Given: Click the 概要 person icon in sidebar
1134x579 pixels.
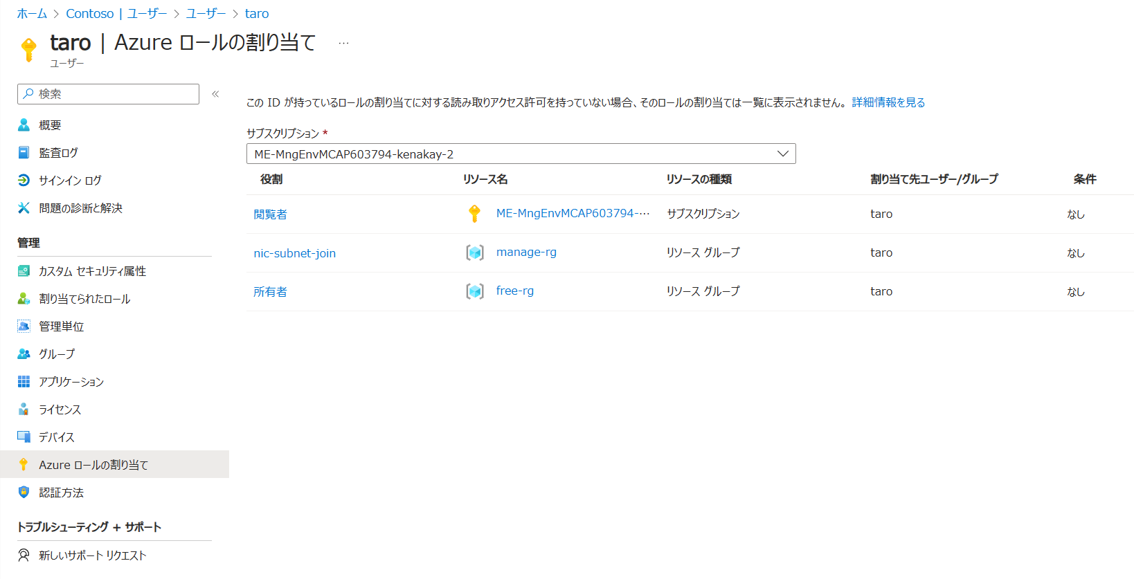Looking at the screenshot, I should click(x=24, y=125).
